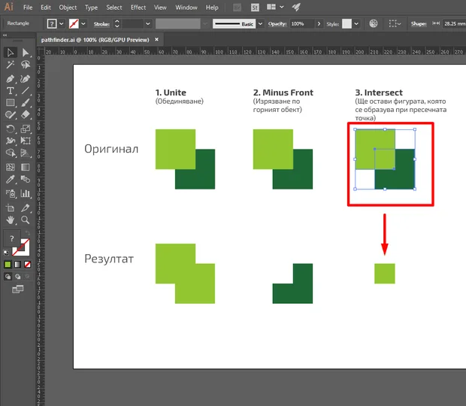Click the shape width value field
Screen dimensions: 466x406
455,23
